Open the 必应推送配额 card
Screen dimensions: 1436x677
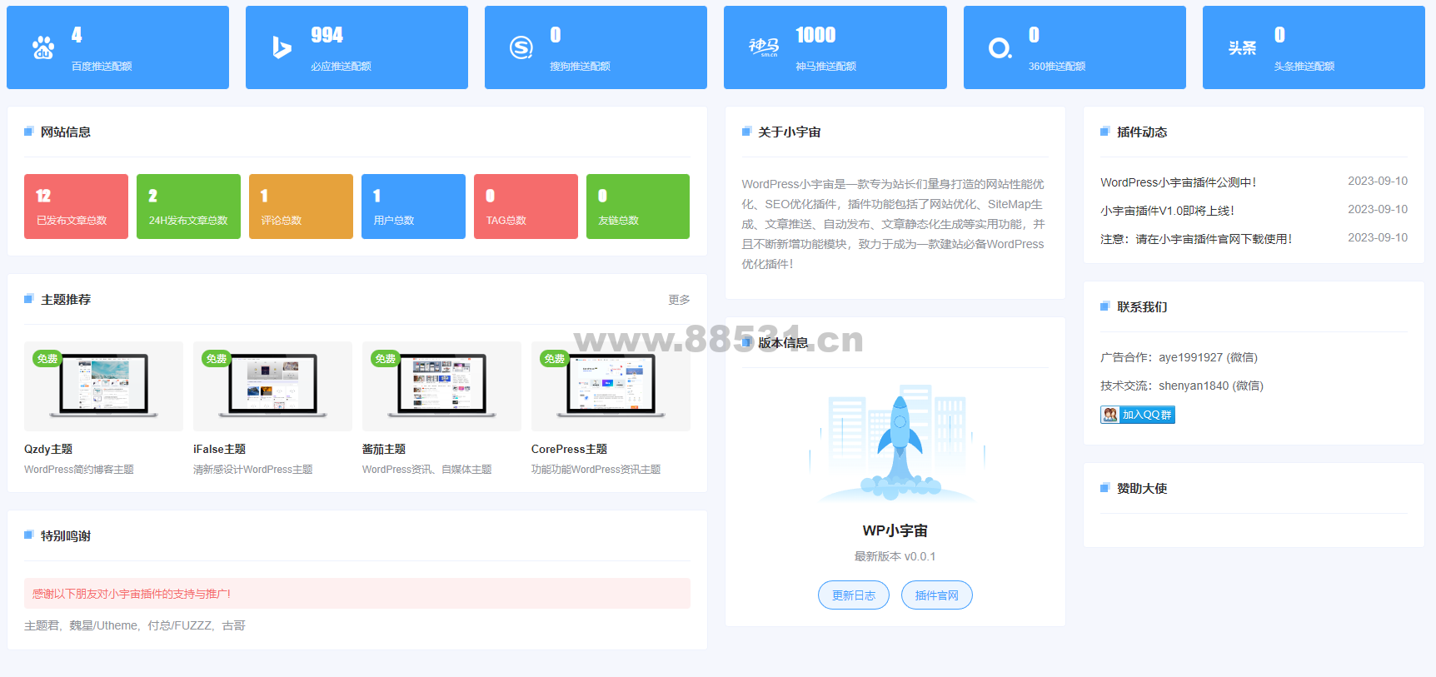click(x=357, y=47)
